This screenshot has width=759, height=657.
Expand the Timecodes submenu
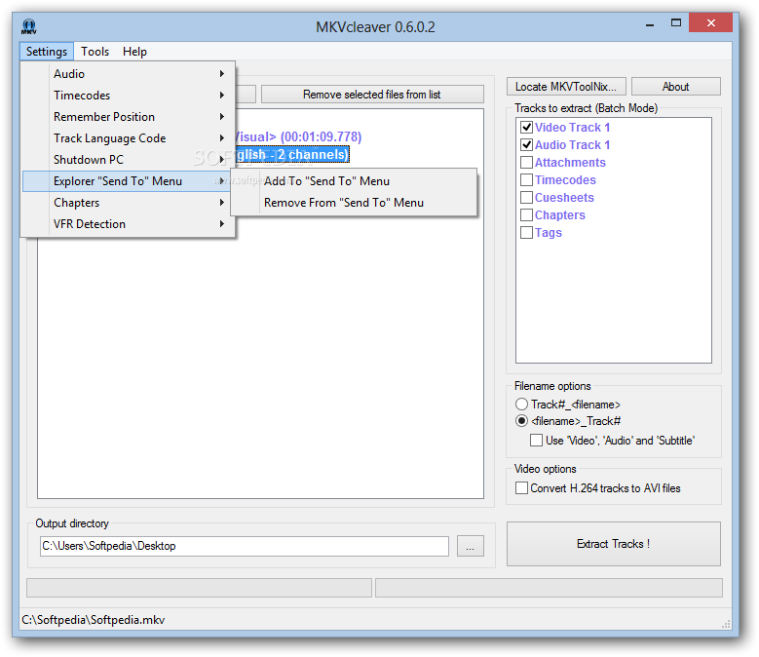[129, 96]
